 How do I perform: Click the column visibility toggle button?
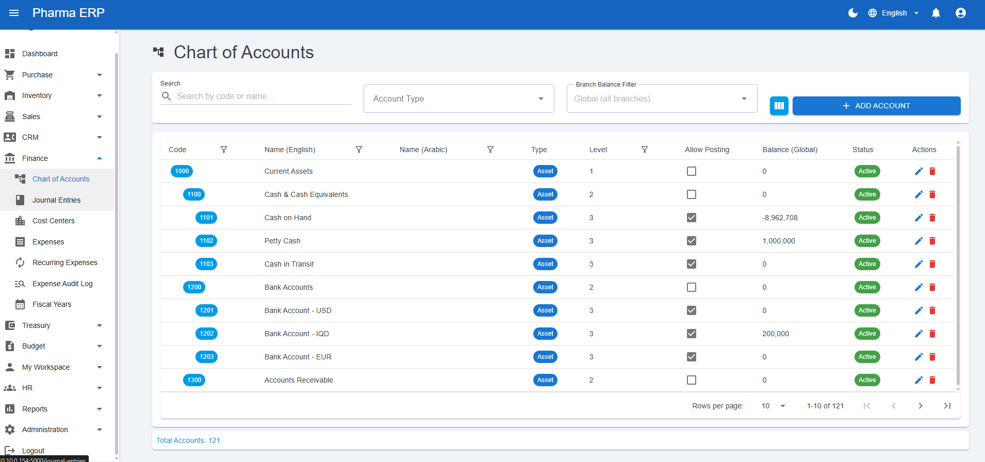point(779,106)
